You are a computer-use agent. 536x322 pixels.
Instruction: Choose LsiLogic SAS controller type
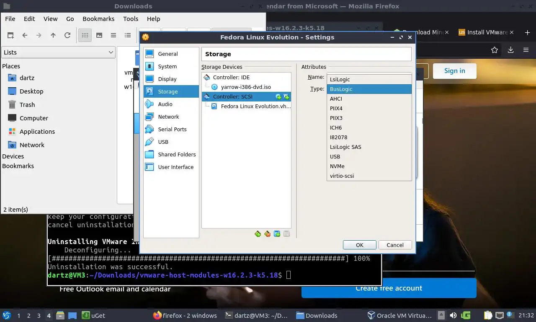tap(369, 147)
